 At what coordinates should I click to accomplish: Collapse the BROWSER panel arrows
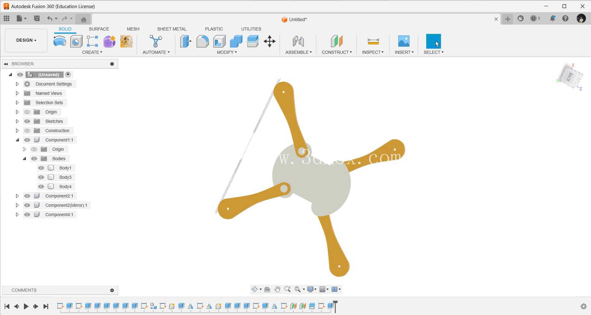coord(6,64)
